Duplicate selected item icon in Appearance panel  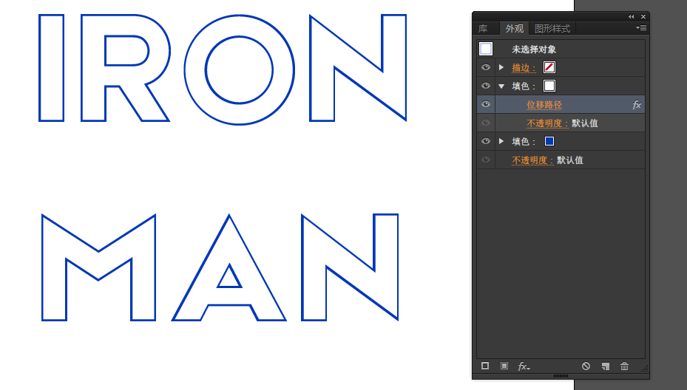[606, 366]
